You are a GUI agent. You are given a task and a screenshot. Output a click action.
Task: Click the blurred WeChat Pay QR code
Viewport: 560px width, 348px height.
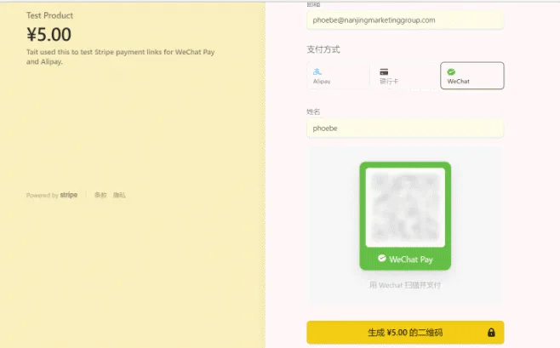click(x=405, y=207)
